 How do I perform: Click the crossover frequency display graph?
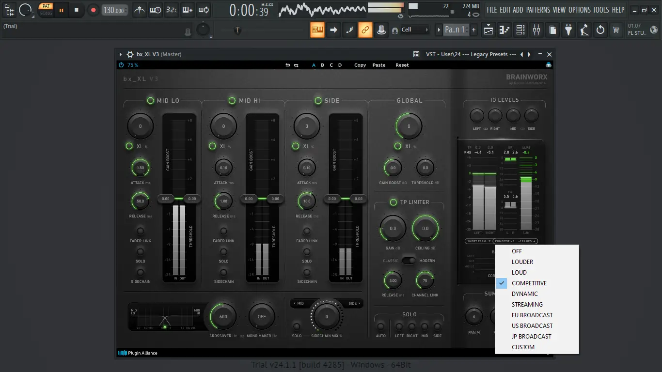165,316
